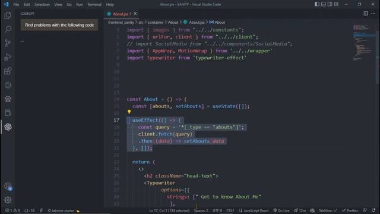Click the minimap code overview
Image resolution: width=380 pixels, height=214 pixels.
point(364,42)
